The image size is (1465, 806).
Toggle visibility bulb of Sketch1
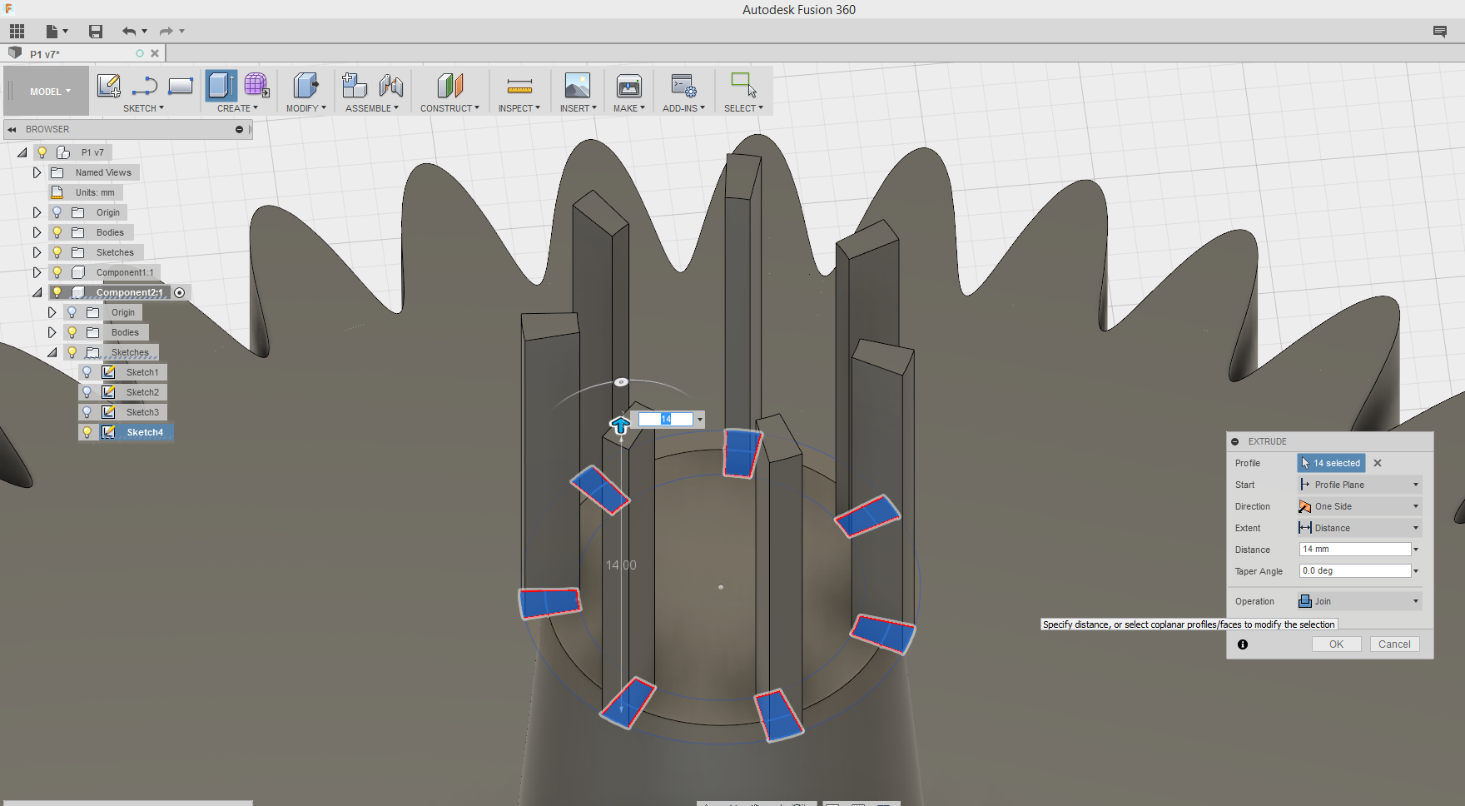coord(87,372)
